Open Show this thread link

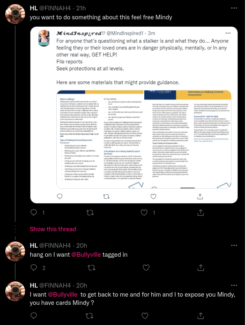tap(53, 229)
